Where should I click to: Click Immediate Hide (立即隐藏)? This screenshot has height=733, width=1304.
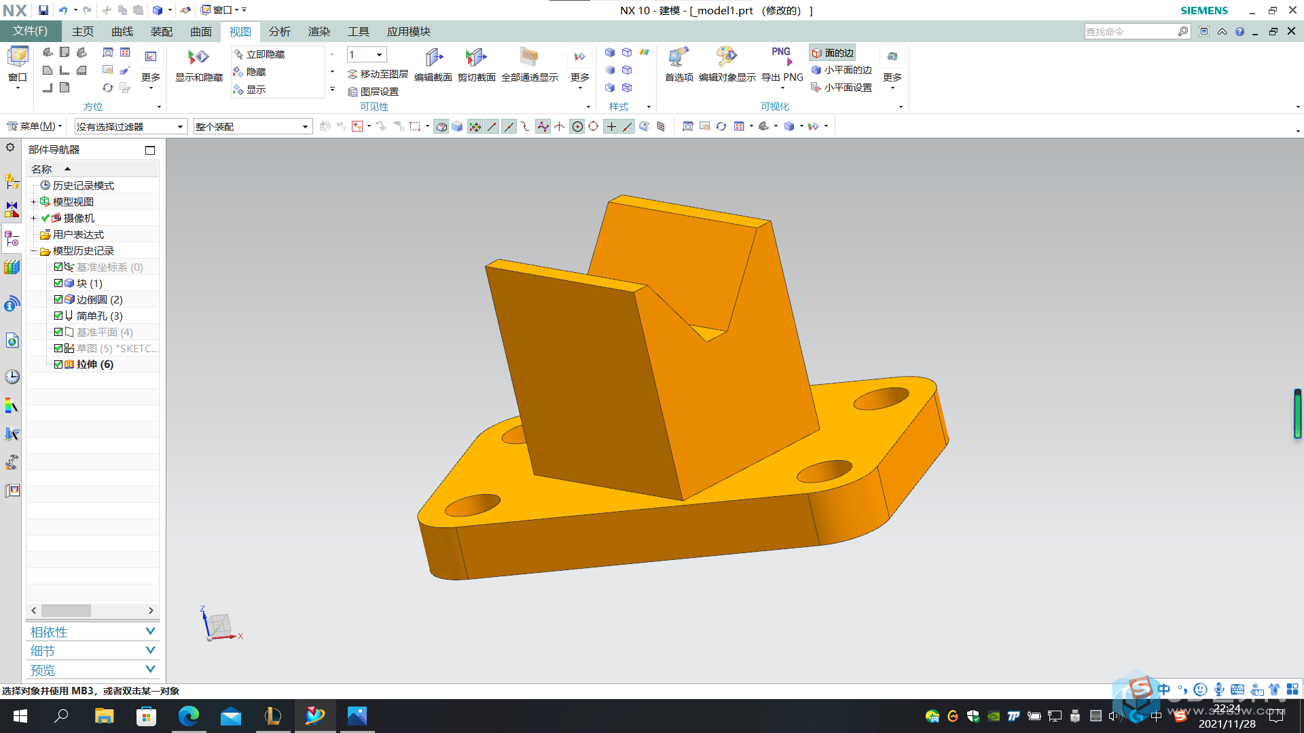tap(259, 54)
